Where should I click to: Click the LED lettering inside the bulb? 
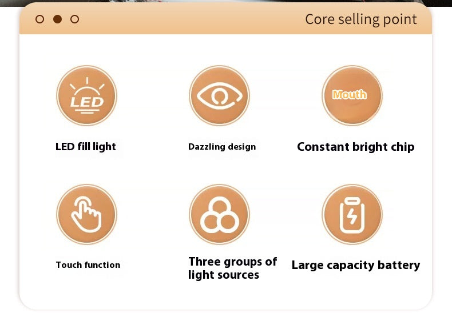87,102
